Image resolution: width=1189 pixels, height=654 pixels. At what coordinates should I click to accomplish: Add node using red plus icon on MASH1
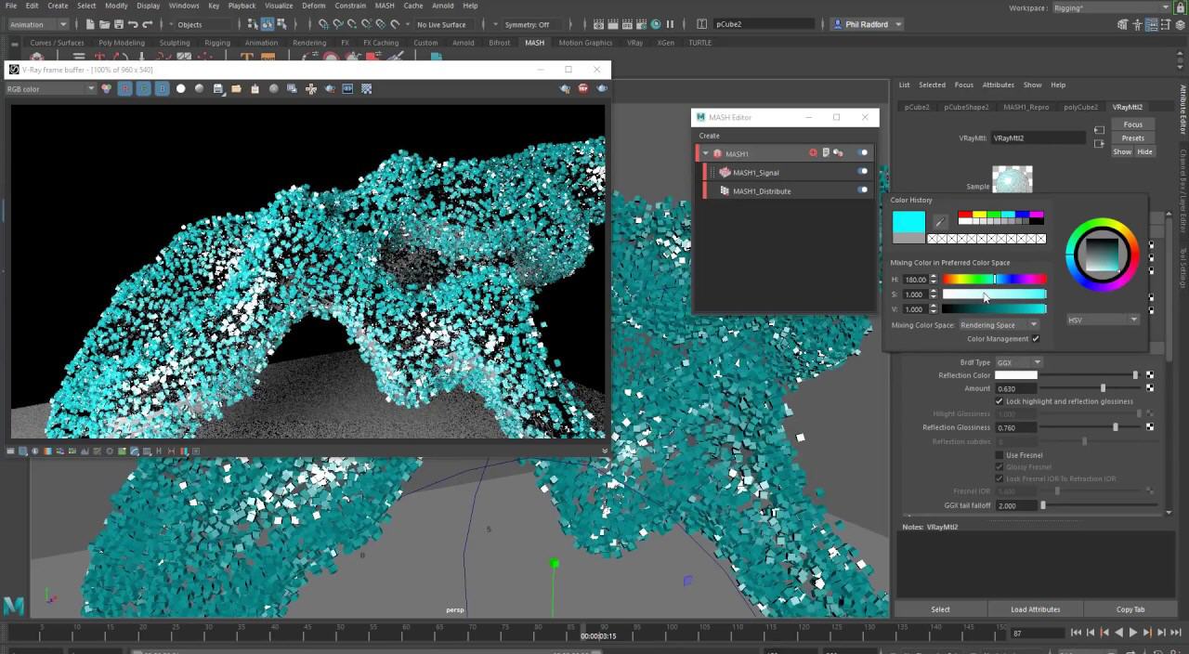(x=813, y=153)
